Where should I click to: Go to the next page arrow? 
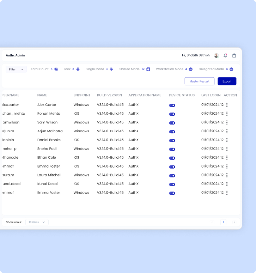234,222
